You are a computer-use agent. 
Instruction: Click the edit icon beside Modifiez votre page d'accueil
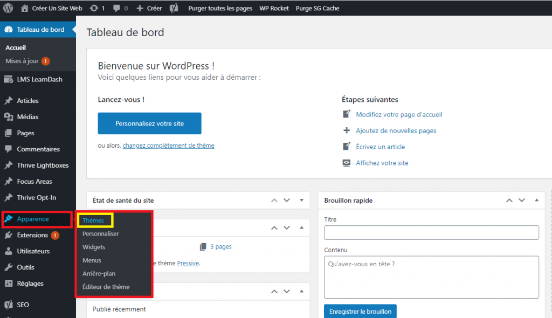pyautogui.click(x=347, y=114)
